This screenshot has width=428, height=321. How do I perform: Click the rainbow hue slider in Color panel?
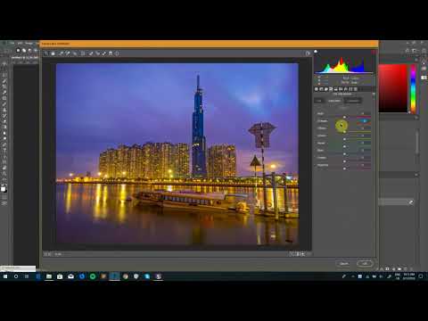pos(413,88)
